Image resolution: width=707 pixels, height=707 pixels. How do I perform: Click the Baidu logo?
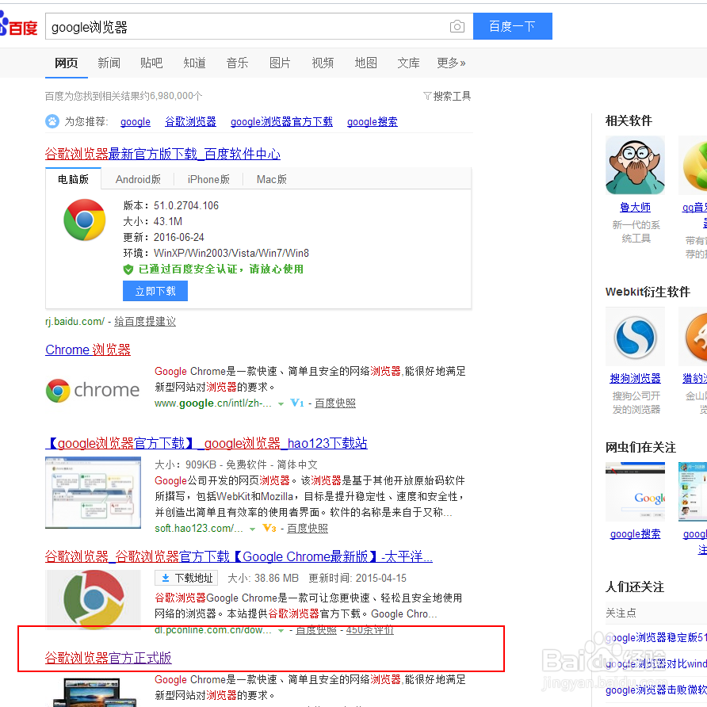tap(18, 25)
